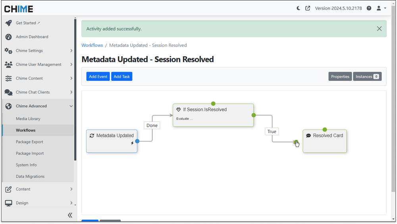Click right green endpoint on If Session.IsResolved

click(x=254, y=115)
